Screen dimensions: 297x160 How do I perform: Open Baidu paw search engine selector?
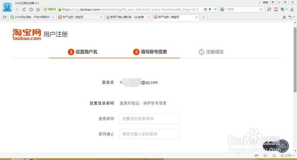[222, 9]
